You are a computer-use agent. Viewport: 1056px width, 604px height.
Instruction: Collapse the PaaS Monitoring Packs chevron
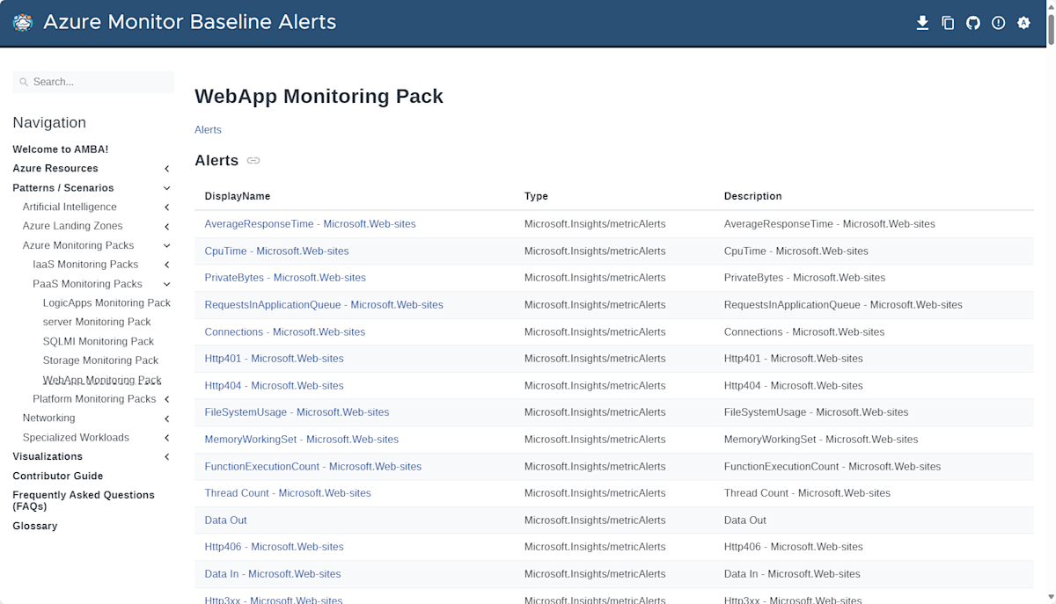click(x=167, y=284)
